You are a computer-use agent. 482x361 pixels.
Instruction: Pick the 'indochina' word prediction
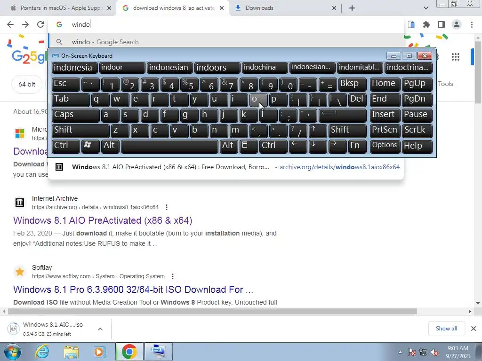[x=265, y=68]
